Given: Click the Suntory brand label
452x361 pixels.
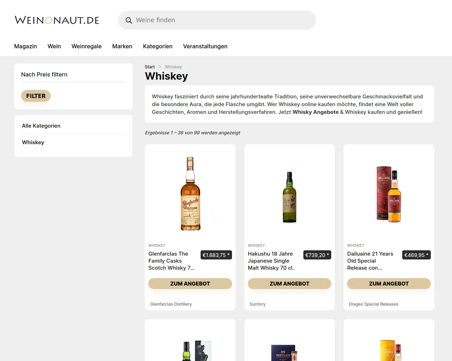Looking at the screenshot, I should tap(257, 304).
